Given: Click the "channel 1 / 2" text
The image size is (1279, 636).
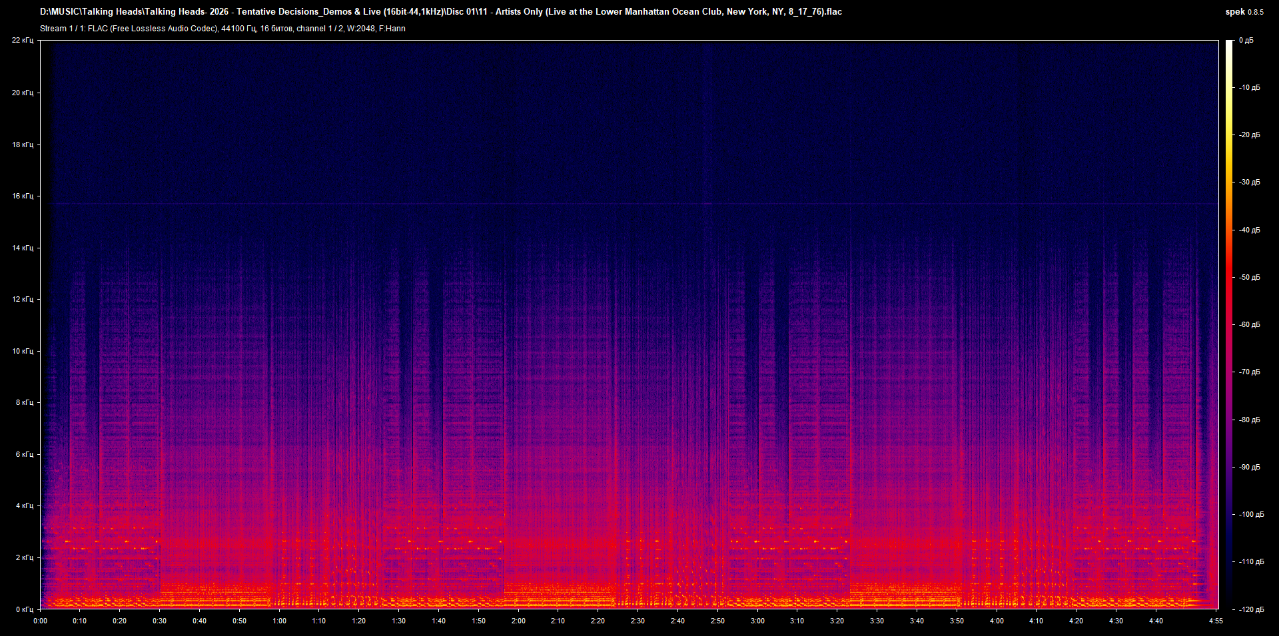Looking at the screenshot, I should tap(320, 29).
